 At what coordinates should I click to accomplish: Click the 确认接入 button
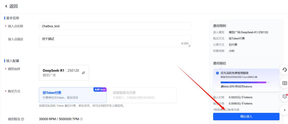pos(246,117)
